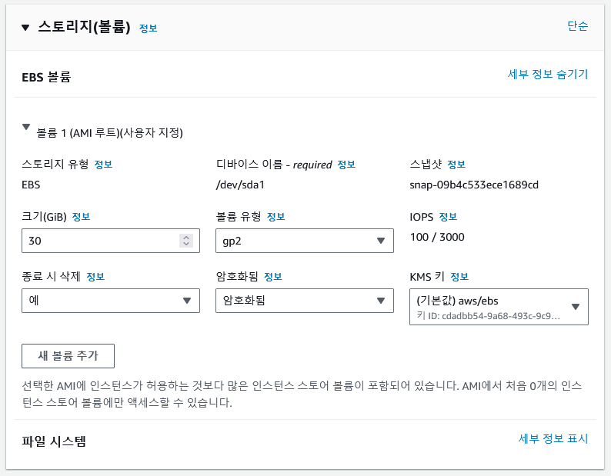This screenshot has width=611, height=476.
Task: Click 새 볼륨 추가 button
Action: pyautogui.click(x=68, y=355)
